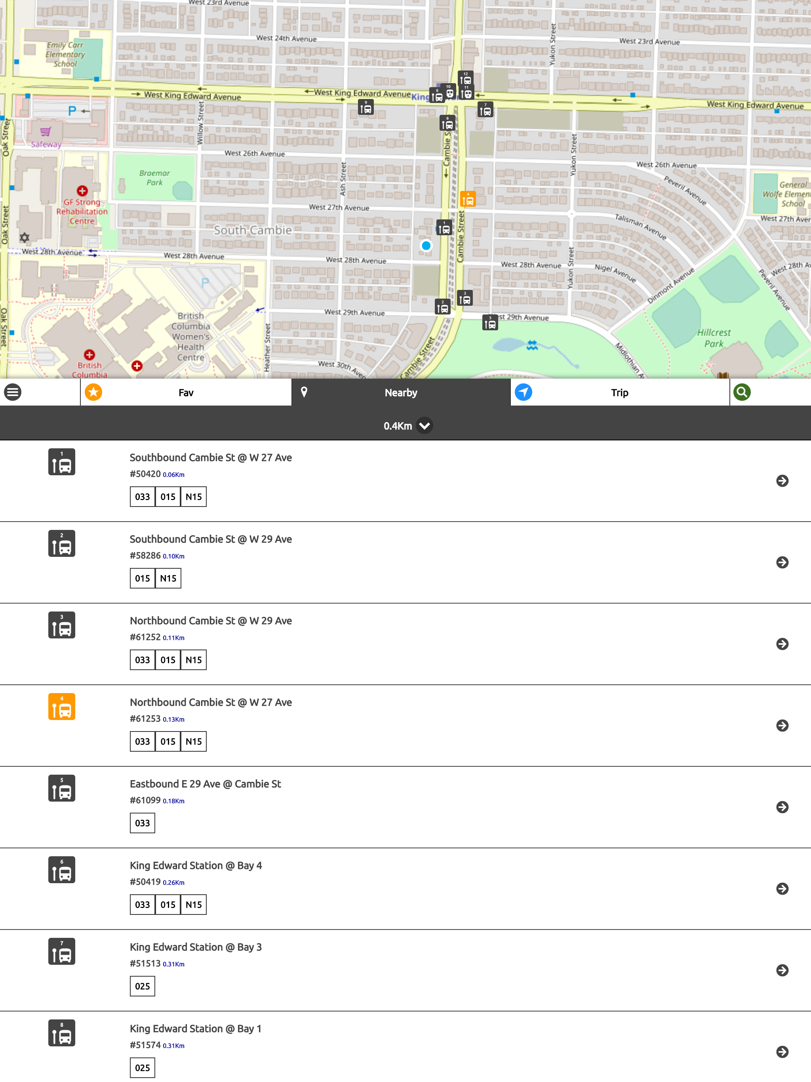Click the 'South Cambie' map label
This screenshot has height=1082, width=811.
[x=253, y=230]
